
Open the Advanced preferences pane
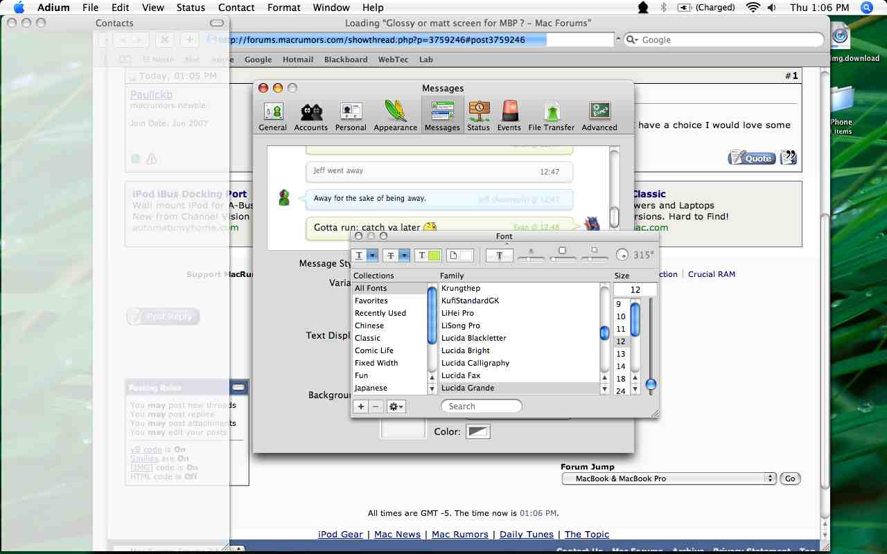[599, 115]
